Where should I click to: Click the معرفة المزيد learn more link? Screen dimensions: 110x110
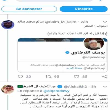coord(74,68)
